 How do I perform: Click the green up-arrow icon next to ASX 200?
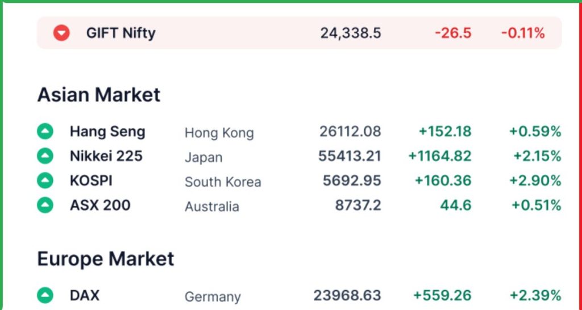(x=45, y=205)
